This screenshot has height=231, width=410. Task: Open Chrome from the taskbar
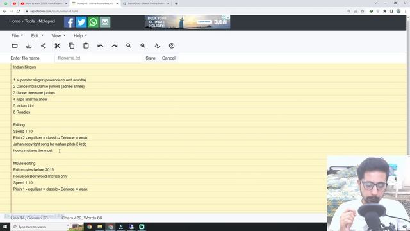coord(90,227)
